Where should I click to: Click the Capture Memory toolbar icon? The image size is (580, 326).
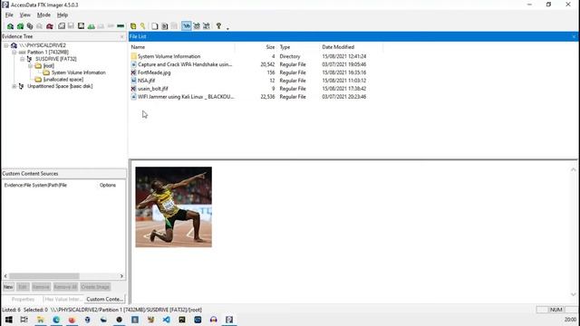click(x=121, y=26)
